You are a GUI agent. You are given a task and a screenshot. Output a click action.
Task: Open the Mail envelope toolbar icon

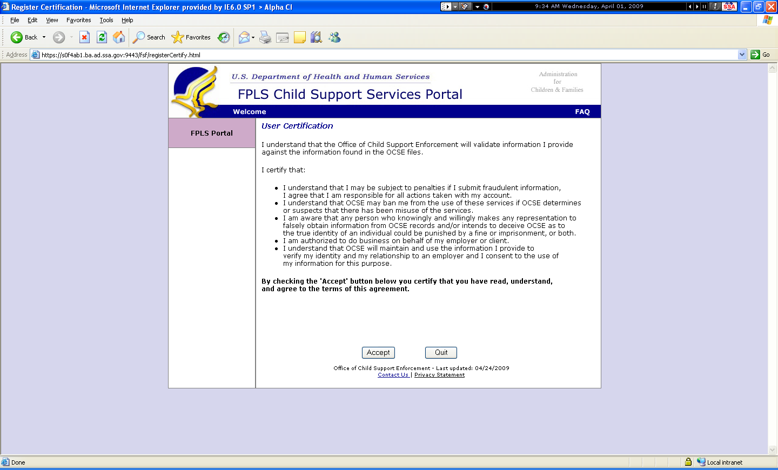tap(244, 37)
